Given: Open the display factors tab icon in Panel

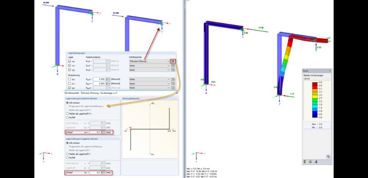Looking at the screenshot, I should 310,162.
